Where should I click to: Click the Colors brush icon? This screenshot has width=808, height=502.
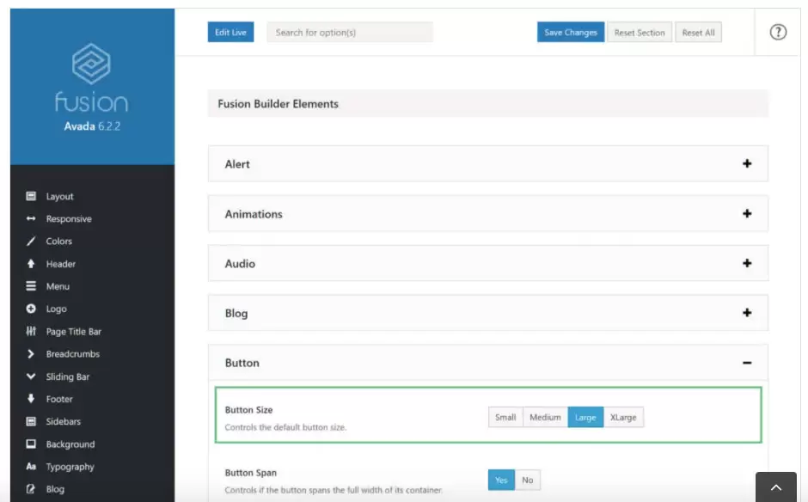[31, 242]
